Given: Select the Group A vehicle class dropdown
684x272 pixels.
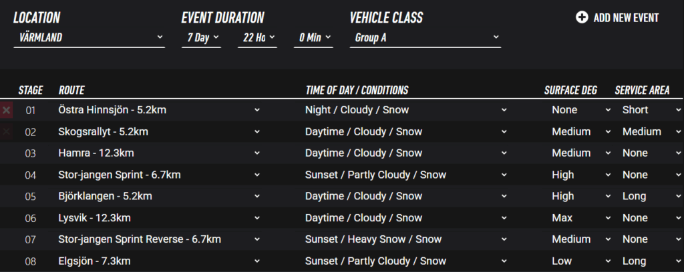Looking at the screenshot, I should pos(425,37).
